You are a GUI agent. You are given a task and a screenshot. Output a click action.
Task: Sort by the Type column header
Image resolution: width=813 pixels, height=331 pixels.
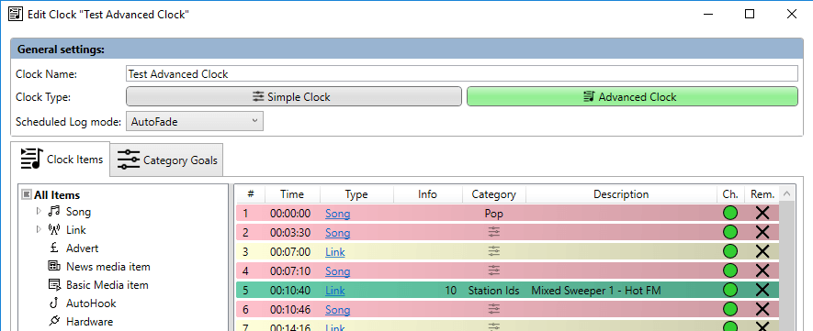click(356, 194)
